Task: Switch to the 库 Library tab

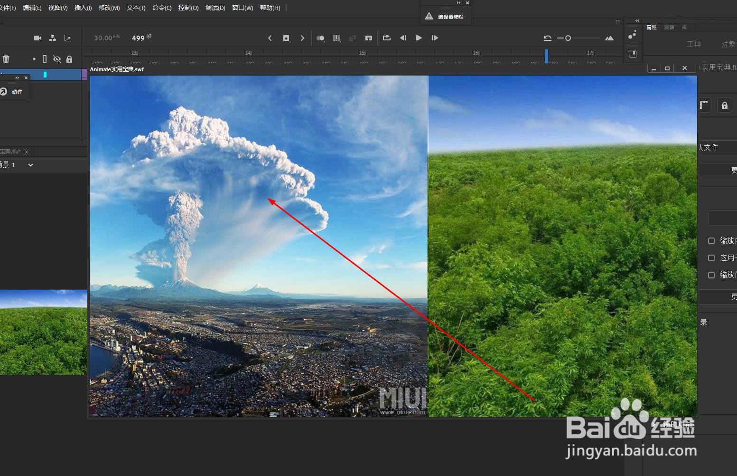Action: [684, 28]
